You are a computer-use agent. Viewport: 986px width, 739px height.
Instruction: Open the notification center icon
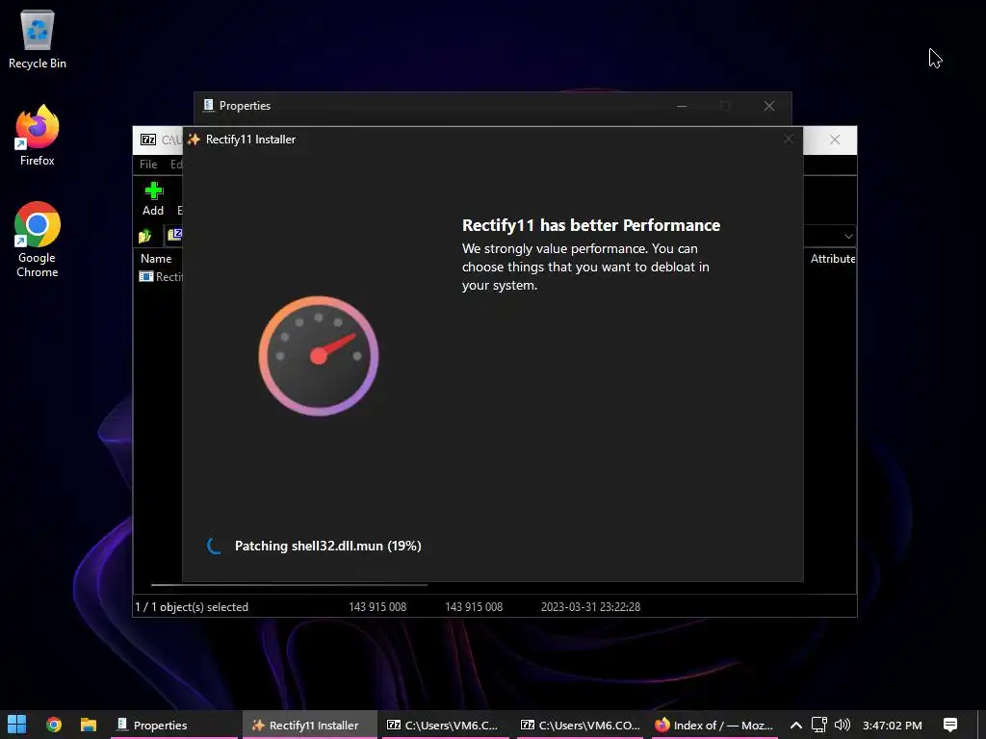950,725
